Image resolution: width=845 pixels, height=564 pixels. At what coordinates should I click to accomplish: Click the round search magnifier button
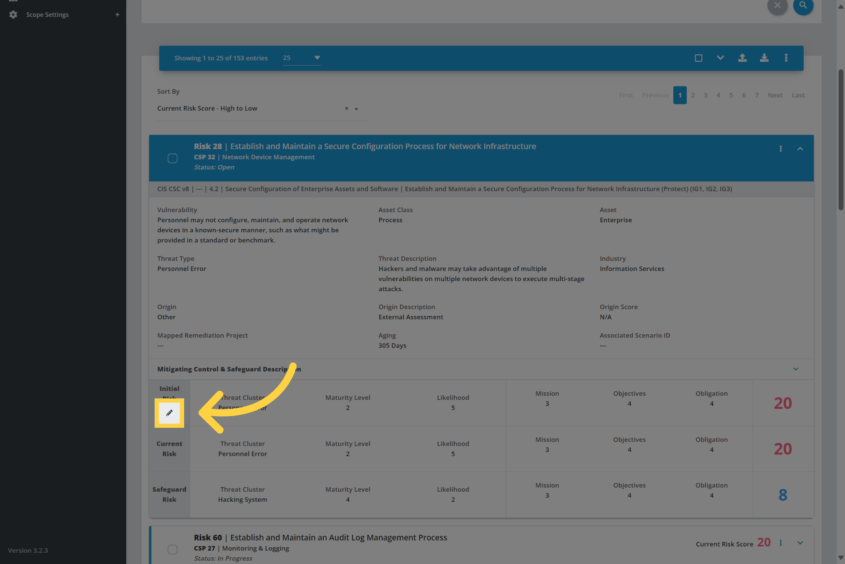[x=803, y=6]
